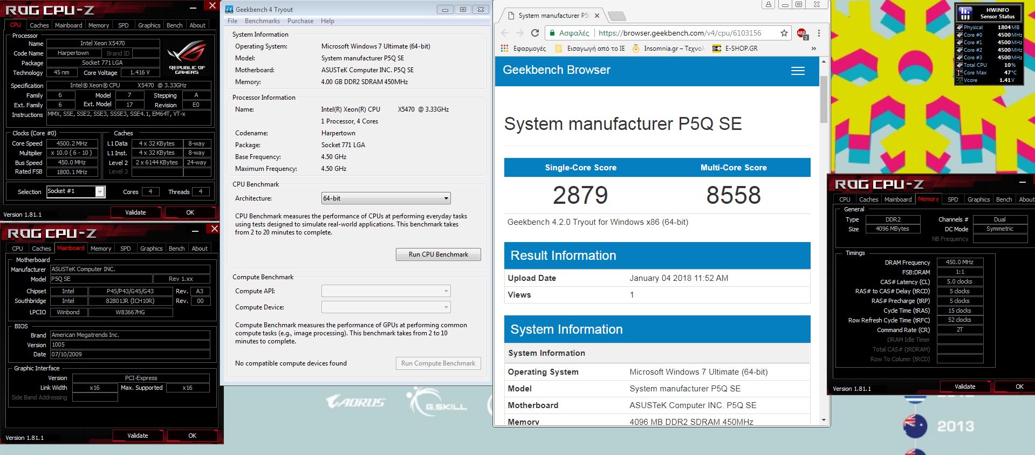Click the Chrome address bar URL
1035x455 pixels.
680,33
